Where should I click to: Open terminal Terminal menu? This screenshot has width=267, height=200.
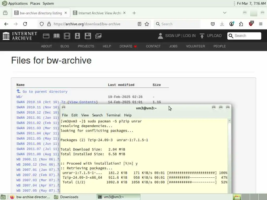[113, 115]
